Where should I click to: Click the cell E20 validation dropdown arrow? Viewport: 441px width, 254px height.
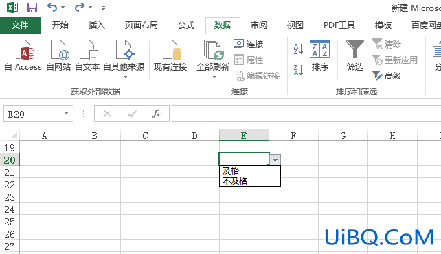point(275,160)
